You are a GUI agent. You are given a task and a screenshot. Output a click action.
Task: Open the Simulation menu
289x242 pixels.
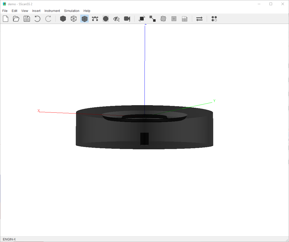pyautogui.click(x=72, y=11)
